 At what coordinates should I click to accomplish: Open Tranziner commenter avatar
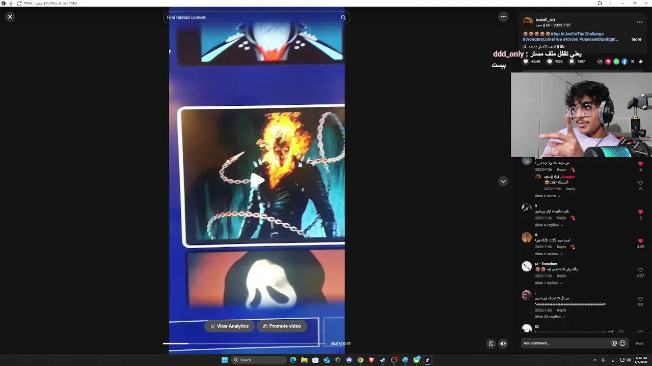pos(527,267)
